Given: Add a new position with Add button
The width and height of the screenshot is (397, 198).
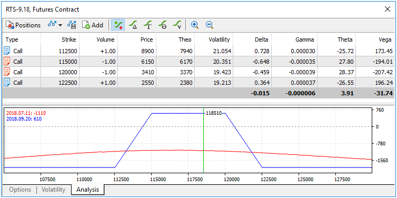Looking at the screenshot, I should click(93, 25).
